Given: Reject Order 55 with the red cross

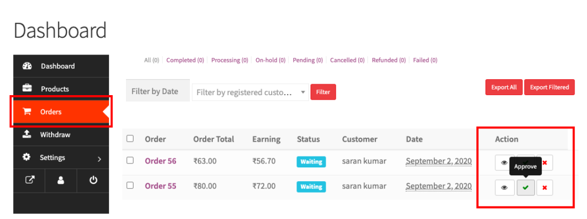Looking at the screenshot, I should 545,187.
